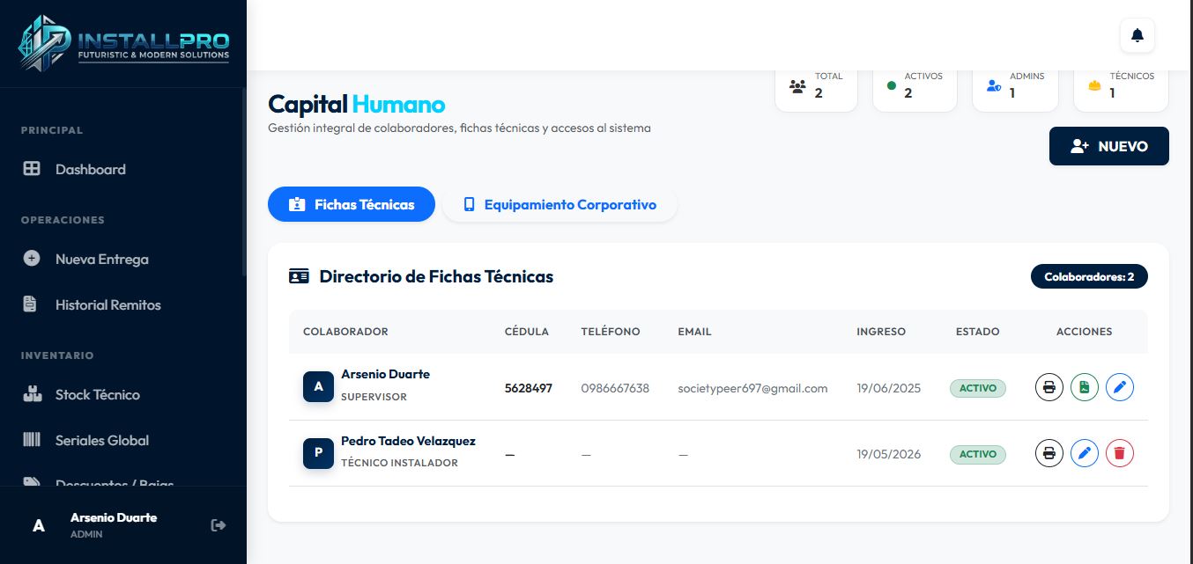Image resolution: width=1193 pixels, height=564 pixels.
Task: Click the TELÉFONO column header
Action: pyautogui.click(x=611, y=332)
